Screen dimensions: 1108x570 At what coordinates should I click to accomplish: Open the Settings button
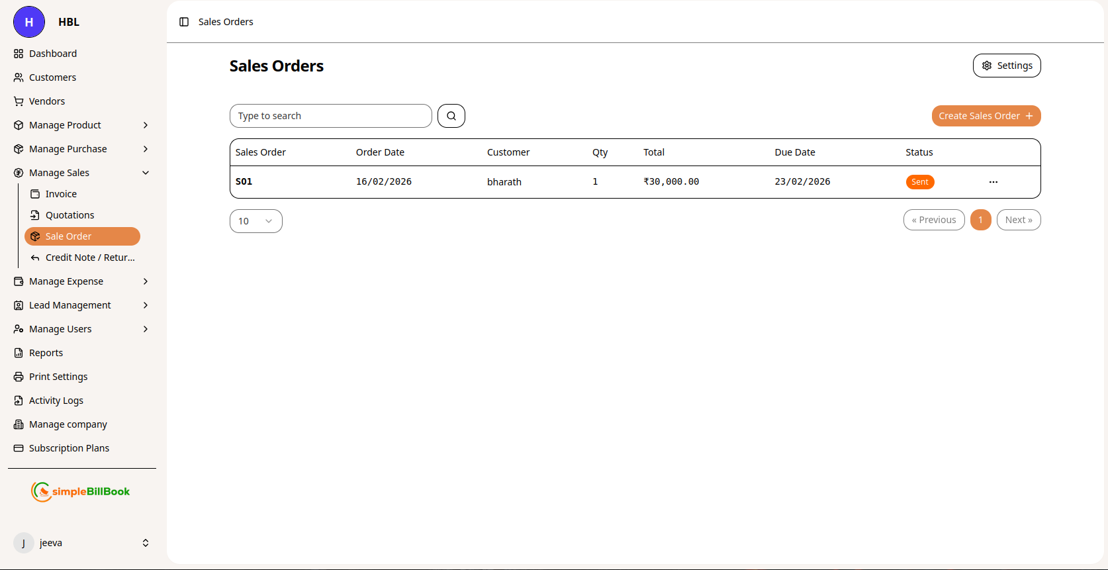click(1006, 66)
